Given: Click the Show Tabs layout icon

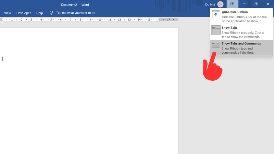Looking at the screenshot, I should click(216, 30).
